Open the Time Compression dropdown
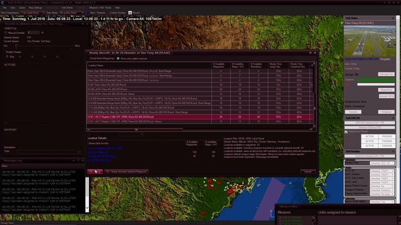 pyautogui.click(x=33, y=12)
